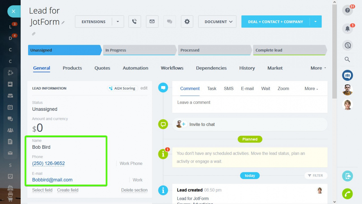The height and width of the screenshot is (204, 362).
Task: Open the checkbox tasks icon in left sidebar
Action: click(x=10, y=176)
